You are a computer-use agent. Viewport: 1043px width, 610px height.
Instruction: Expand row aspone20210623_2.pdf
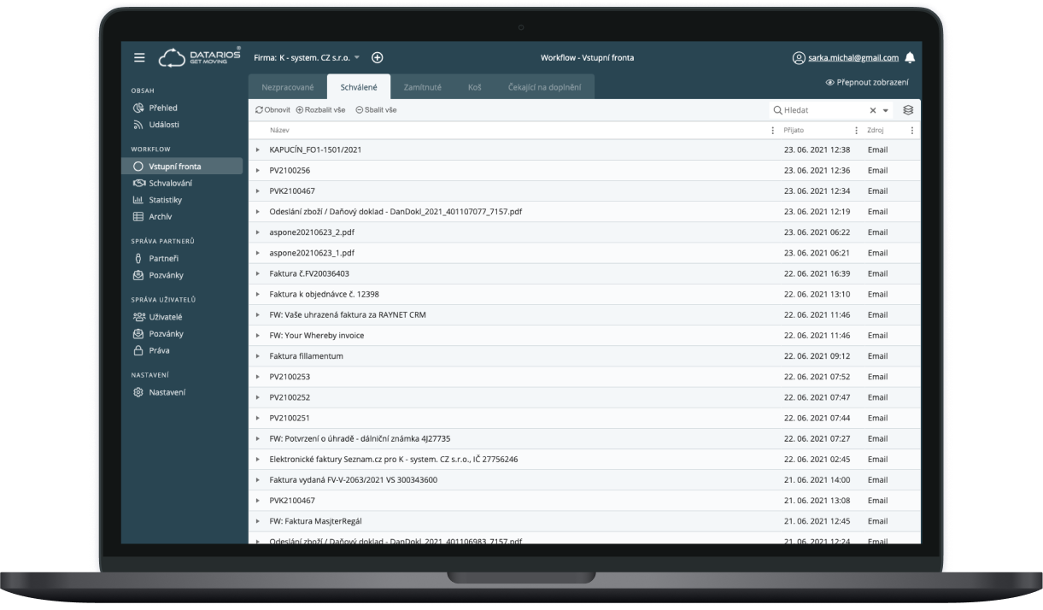pos(257,232)
